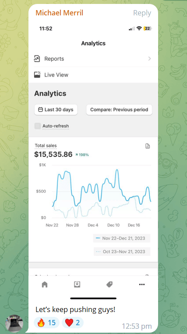Expand Reports with the chevron arrow
The width and height of the screenshot is (187, 334).
150,58
